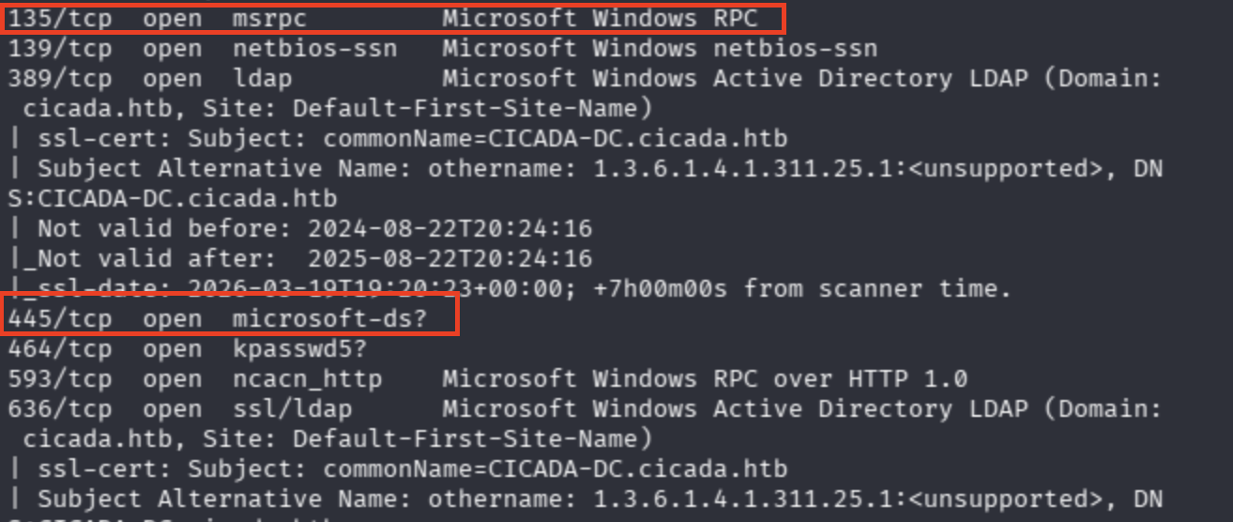Click the 636/tcp port entry
Viewport: 1233px width, 522px height.
tap(60, 408)
